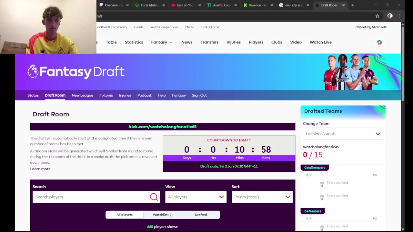This screenshot has height=232, width=413.
Task: Switch to Revenue Kick browser tab
Action: pyautogui.click(x=255, y=5)
